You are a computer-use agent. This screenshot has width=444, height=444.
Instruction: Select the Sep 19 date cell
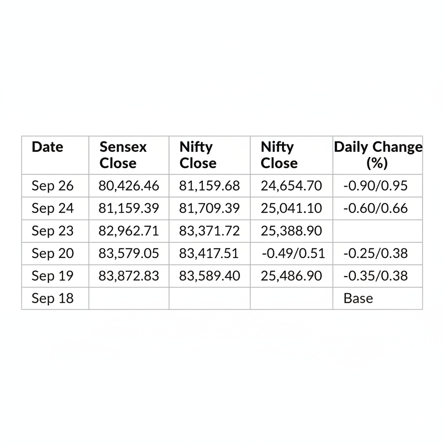[x=52, y=276]
